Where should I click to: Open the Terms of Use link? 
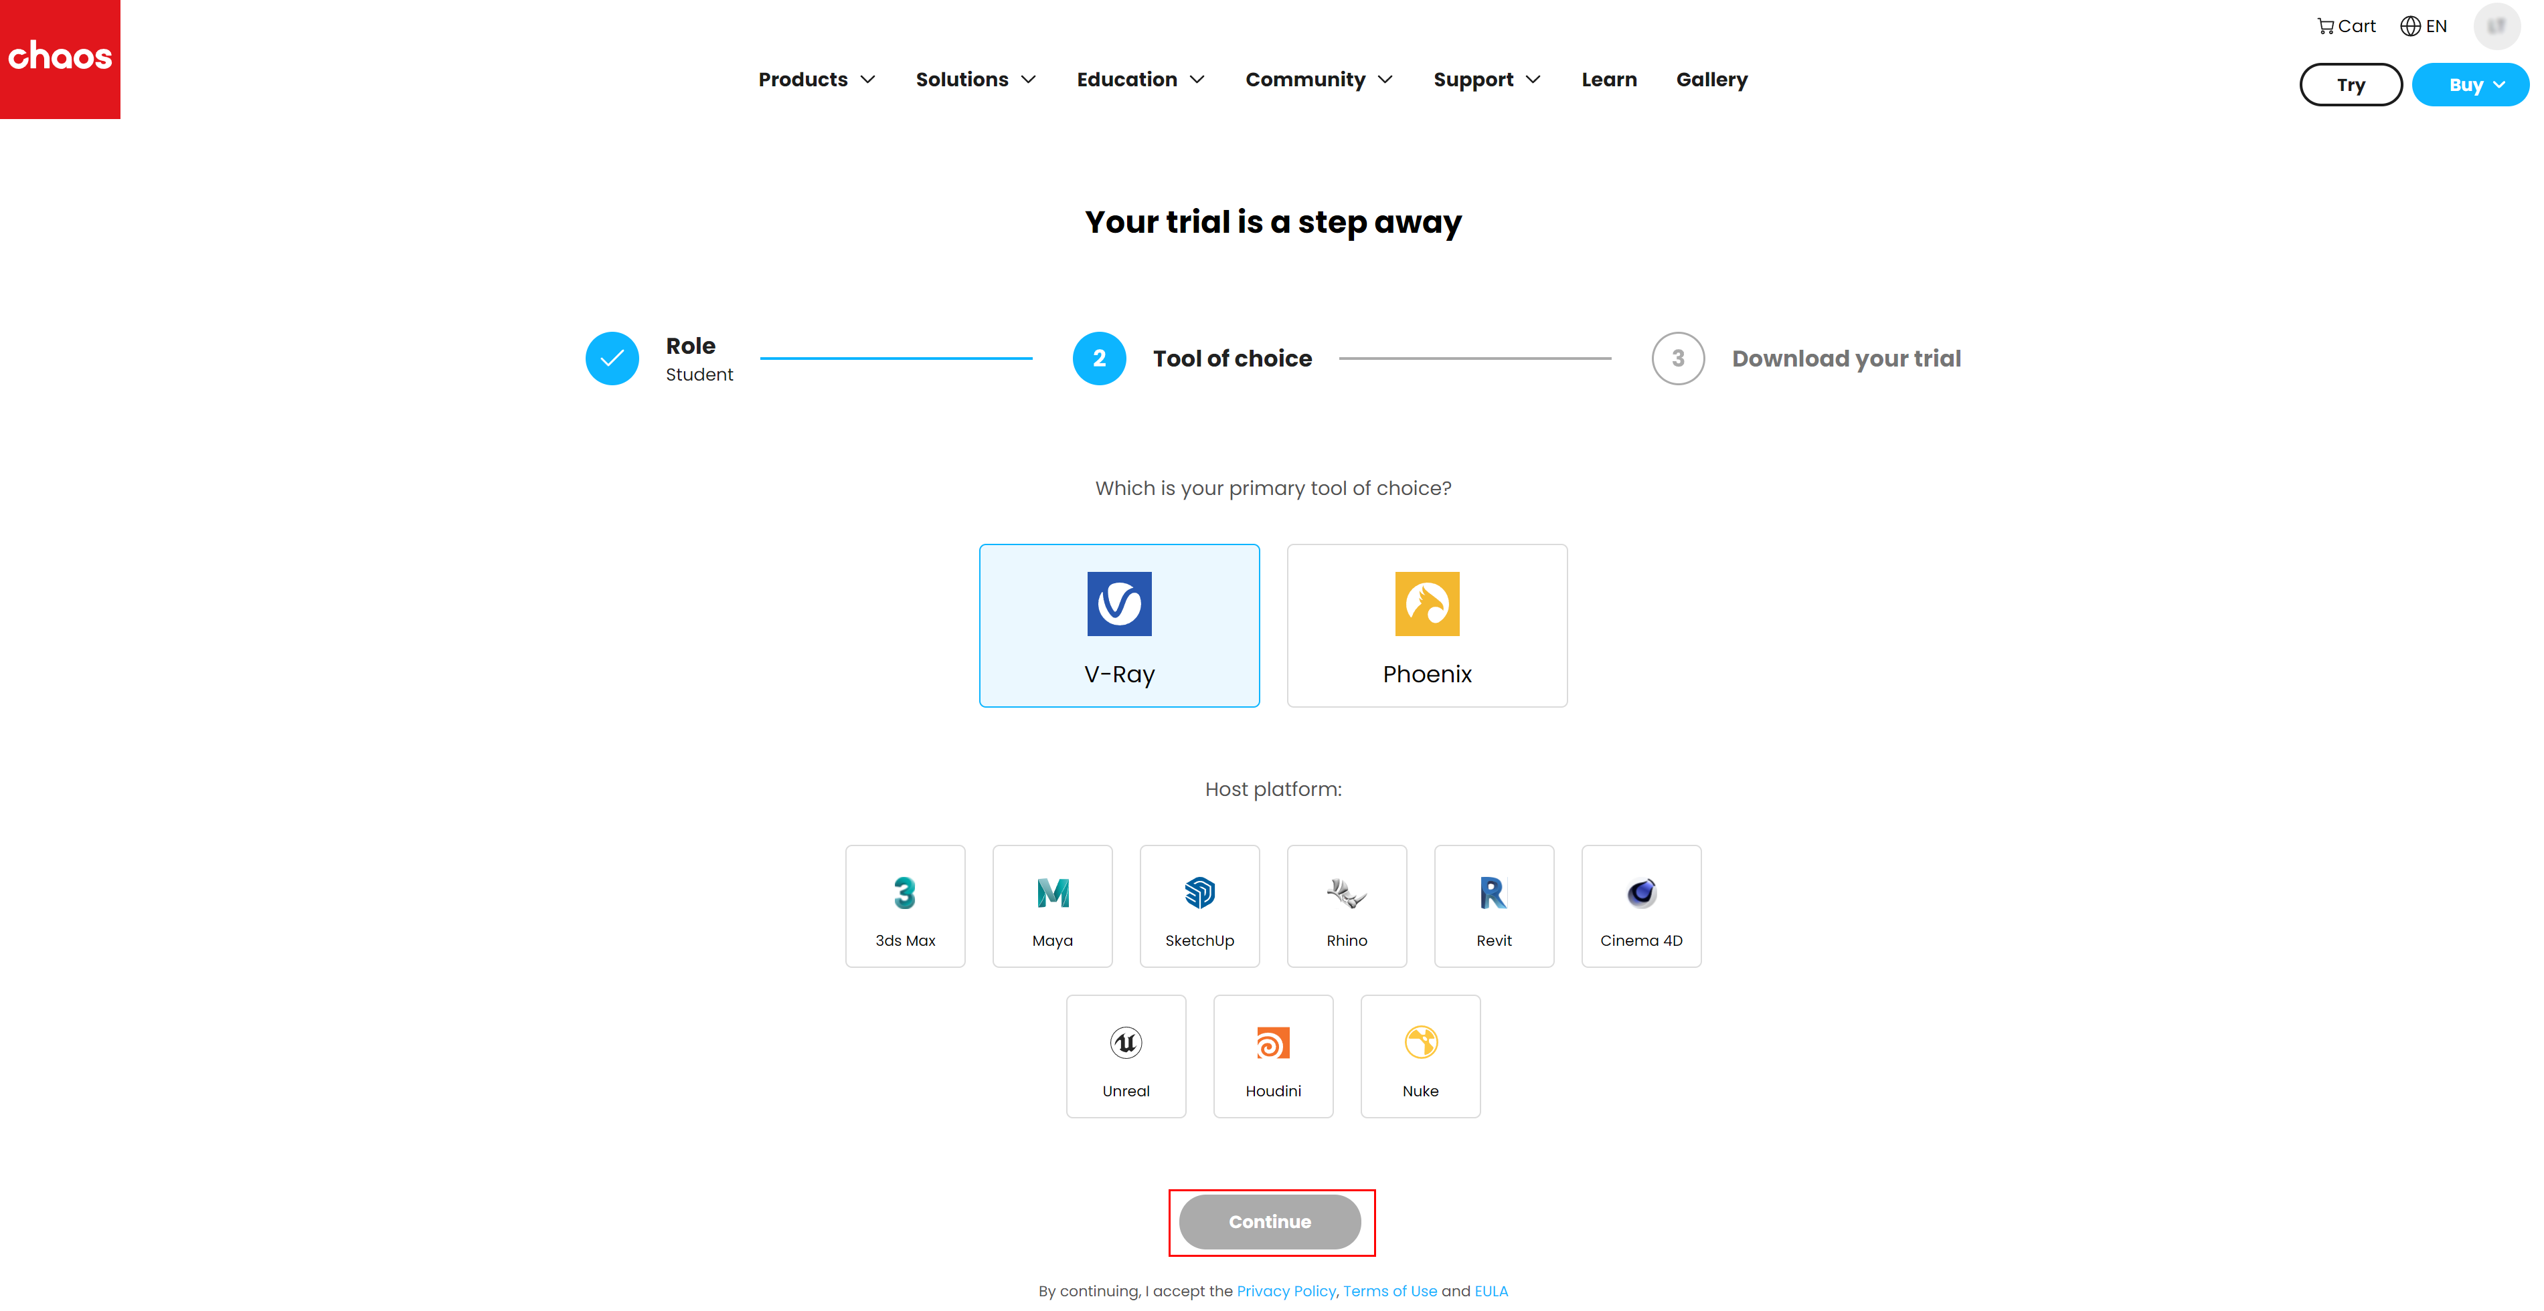tap(1389, 1291)
